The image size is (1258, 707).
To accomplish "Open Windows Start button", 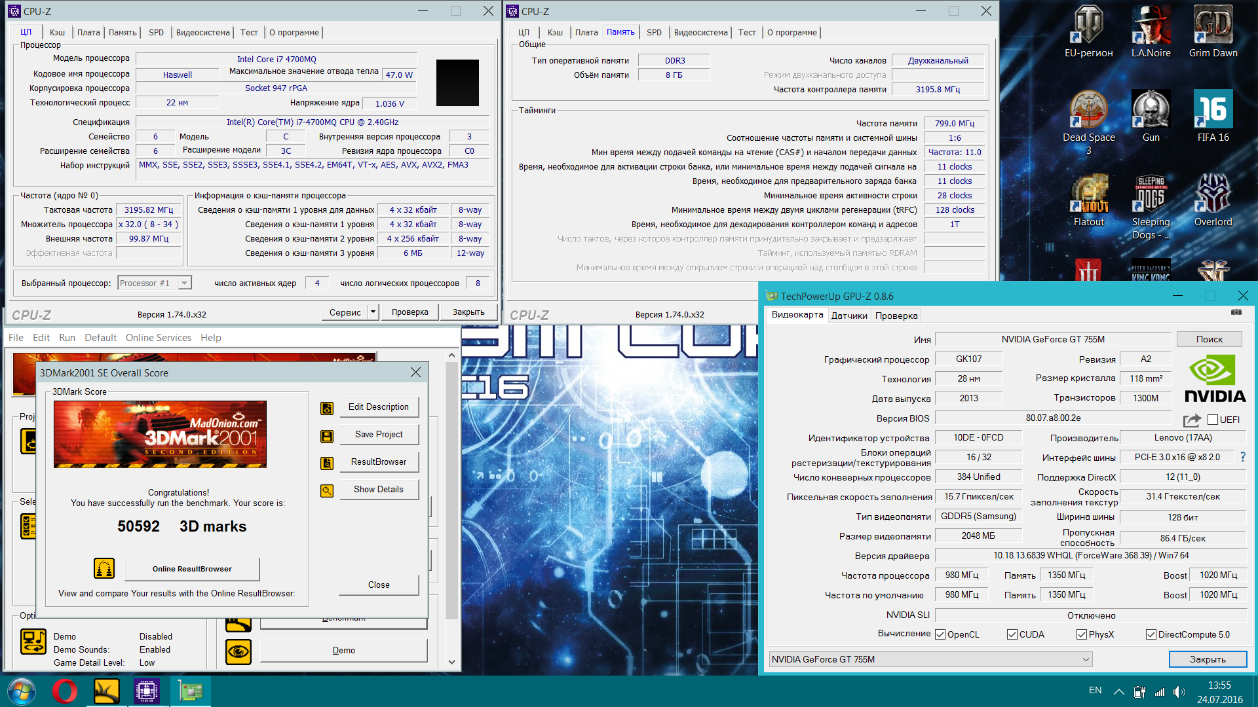I will tap(21, 691).
